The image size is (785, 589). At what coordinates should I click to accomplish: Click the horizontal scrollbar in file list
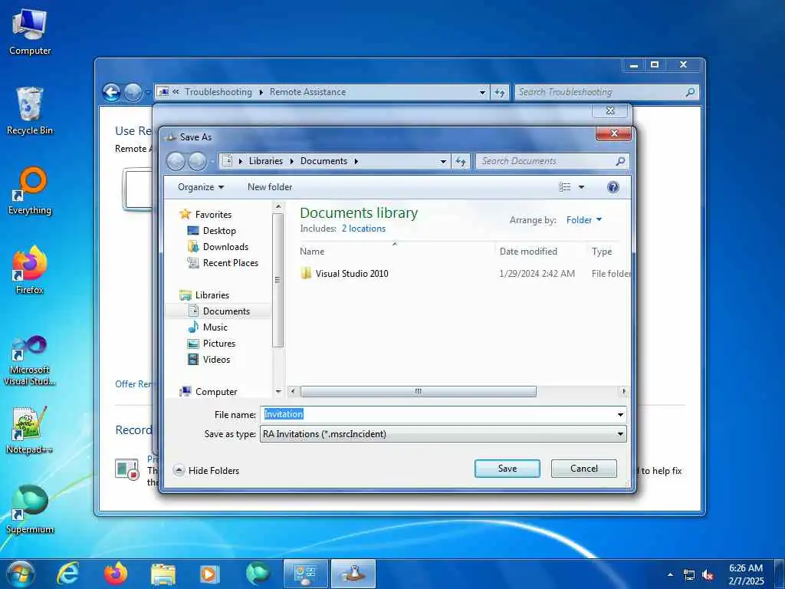(418, 391)
